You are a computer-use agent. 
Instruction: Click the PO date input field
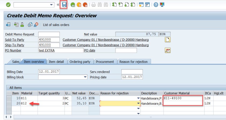(126, 50)
